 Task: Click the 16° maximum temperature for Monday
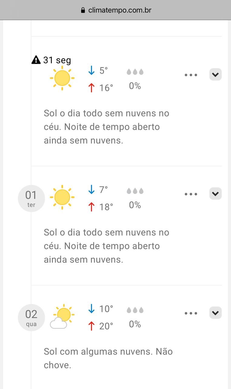(106, 88)
